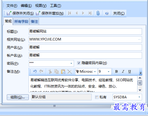Go to last record arrow icon
Image resolution: width=148 pixels, height=116 pixels.
(x=90, y=13)
